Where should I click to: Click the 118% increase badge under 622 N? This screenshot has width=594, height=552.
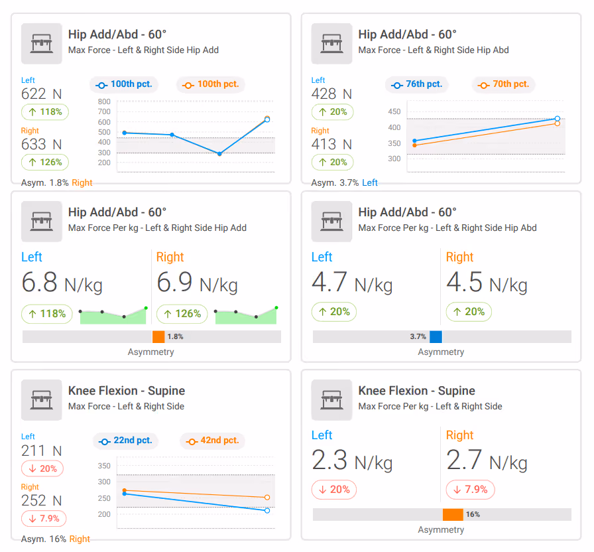(45, 112)
